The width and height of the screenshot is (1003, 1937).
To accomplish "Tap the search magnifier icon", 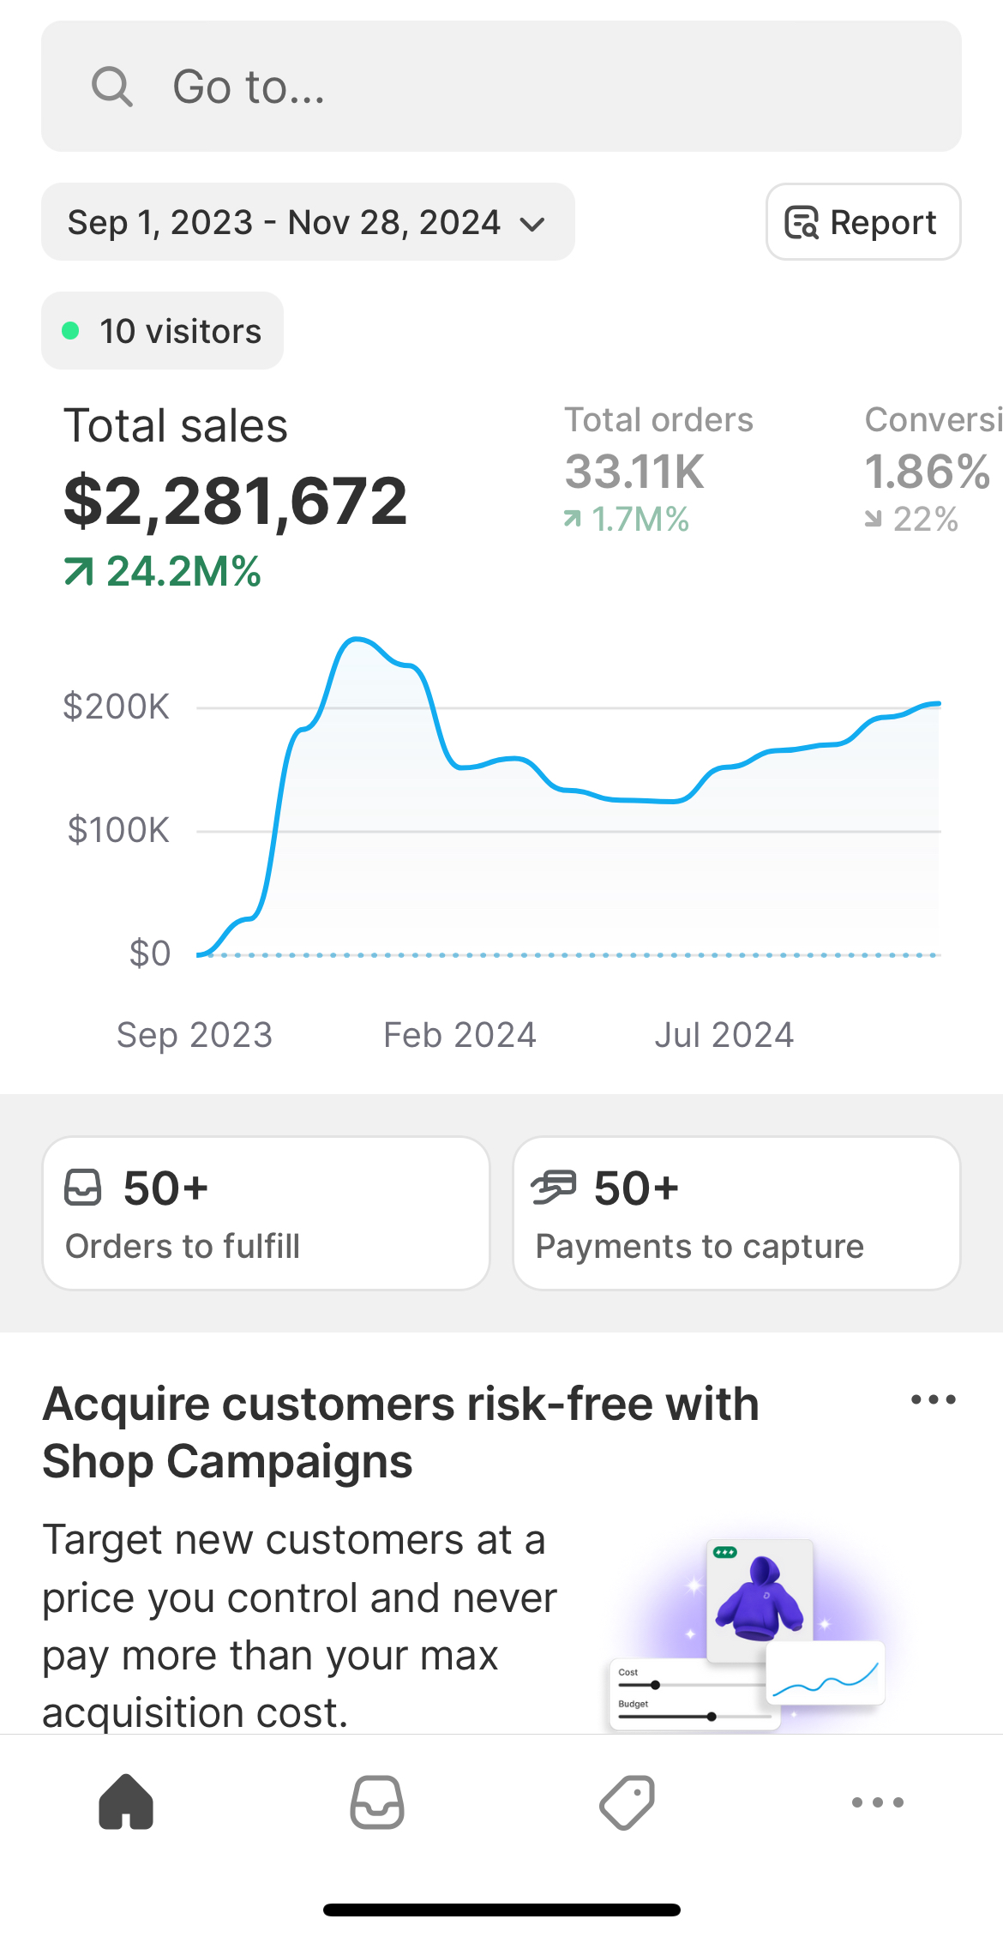I will pos(112,87).
